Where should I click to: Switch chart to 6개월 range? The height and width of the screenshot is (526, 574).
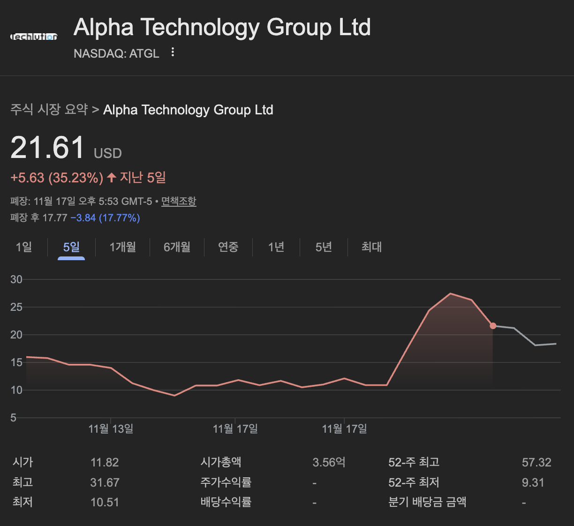[x=177, y=247]
